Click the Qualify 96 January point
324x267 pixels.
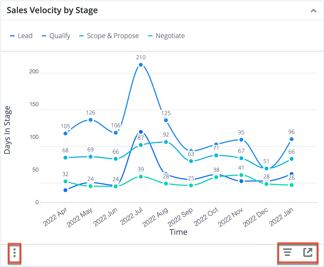pos(292,139)
